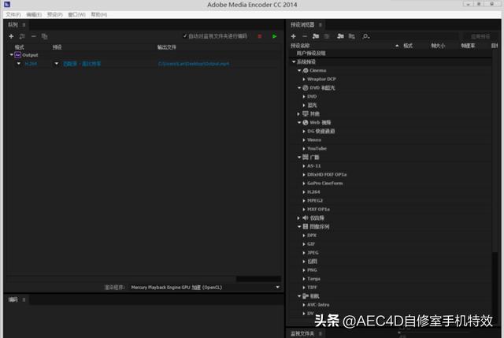Select the Devices monitor icon
504x338 pixels.
click(306, 113)
